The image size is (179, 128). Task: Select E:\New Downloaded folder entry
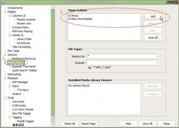[x=80, y=19]
